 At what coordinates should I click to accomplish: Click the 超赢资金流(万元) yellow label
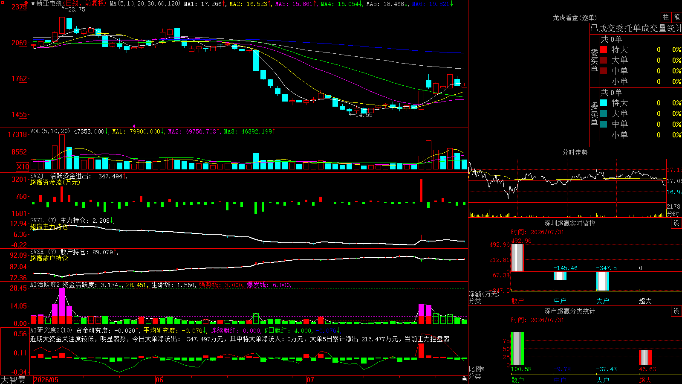55,182
